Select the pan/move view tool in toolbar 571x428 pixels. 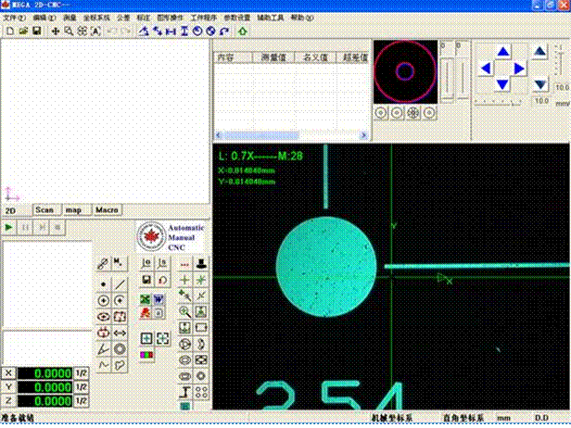[x=56, y=31]
